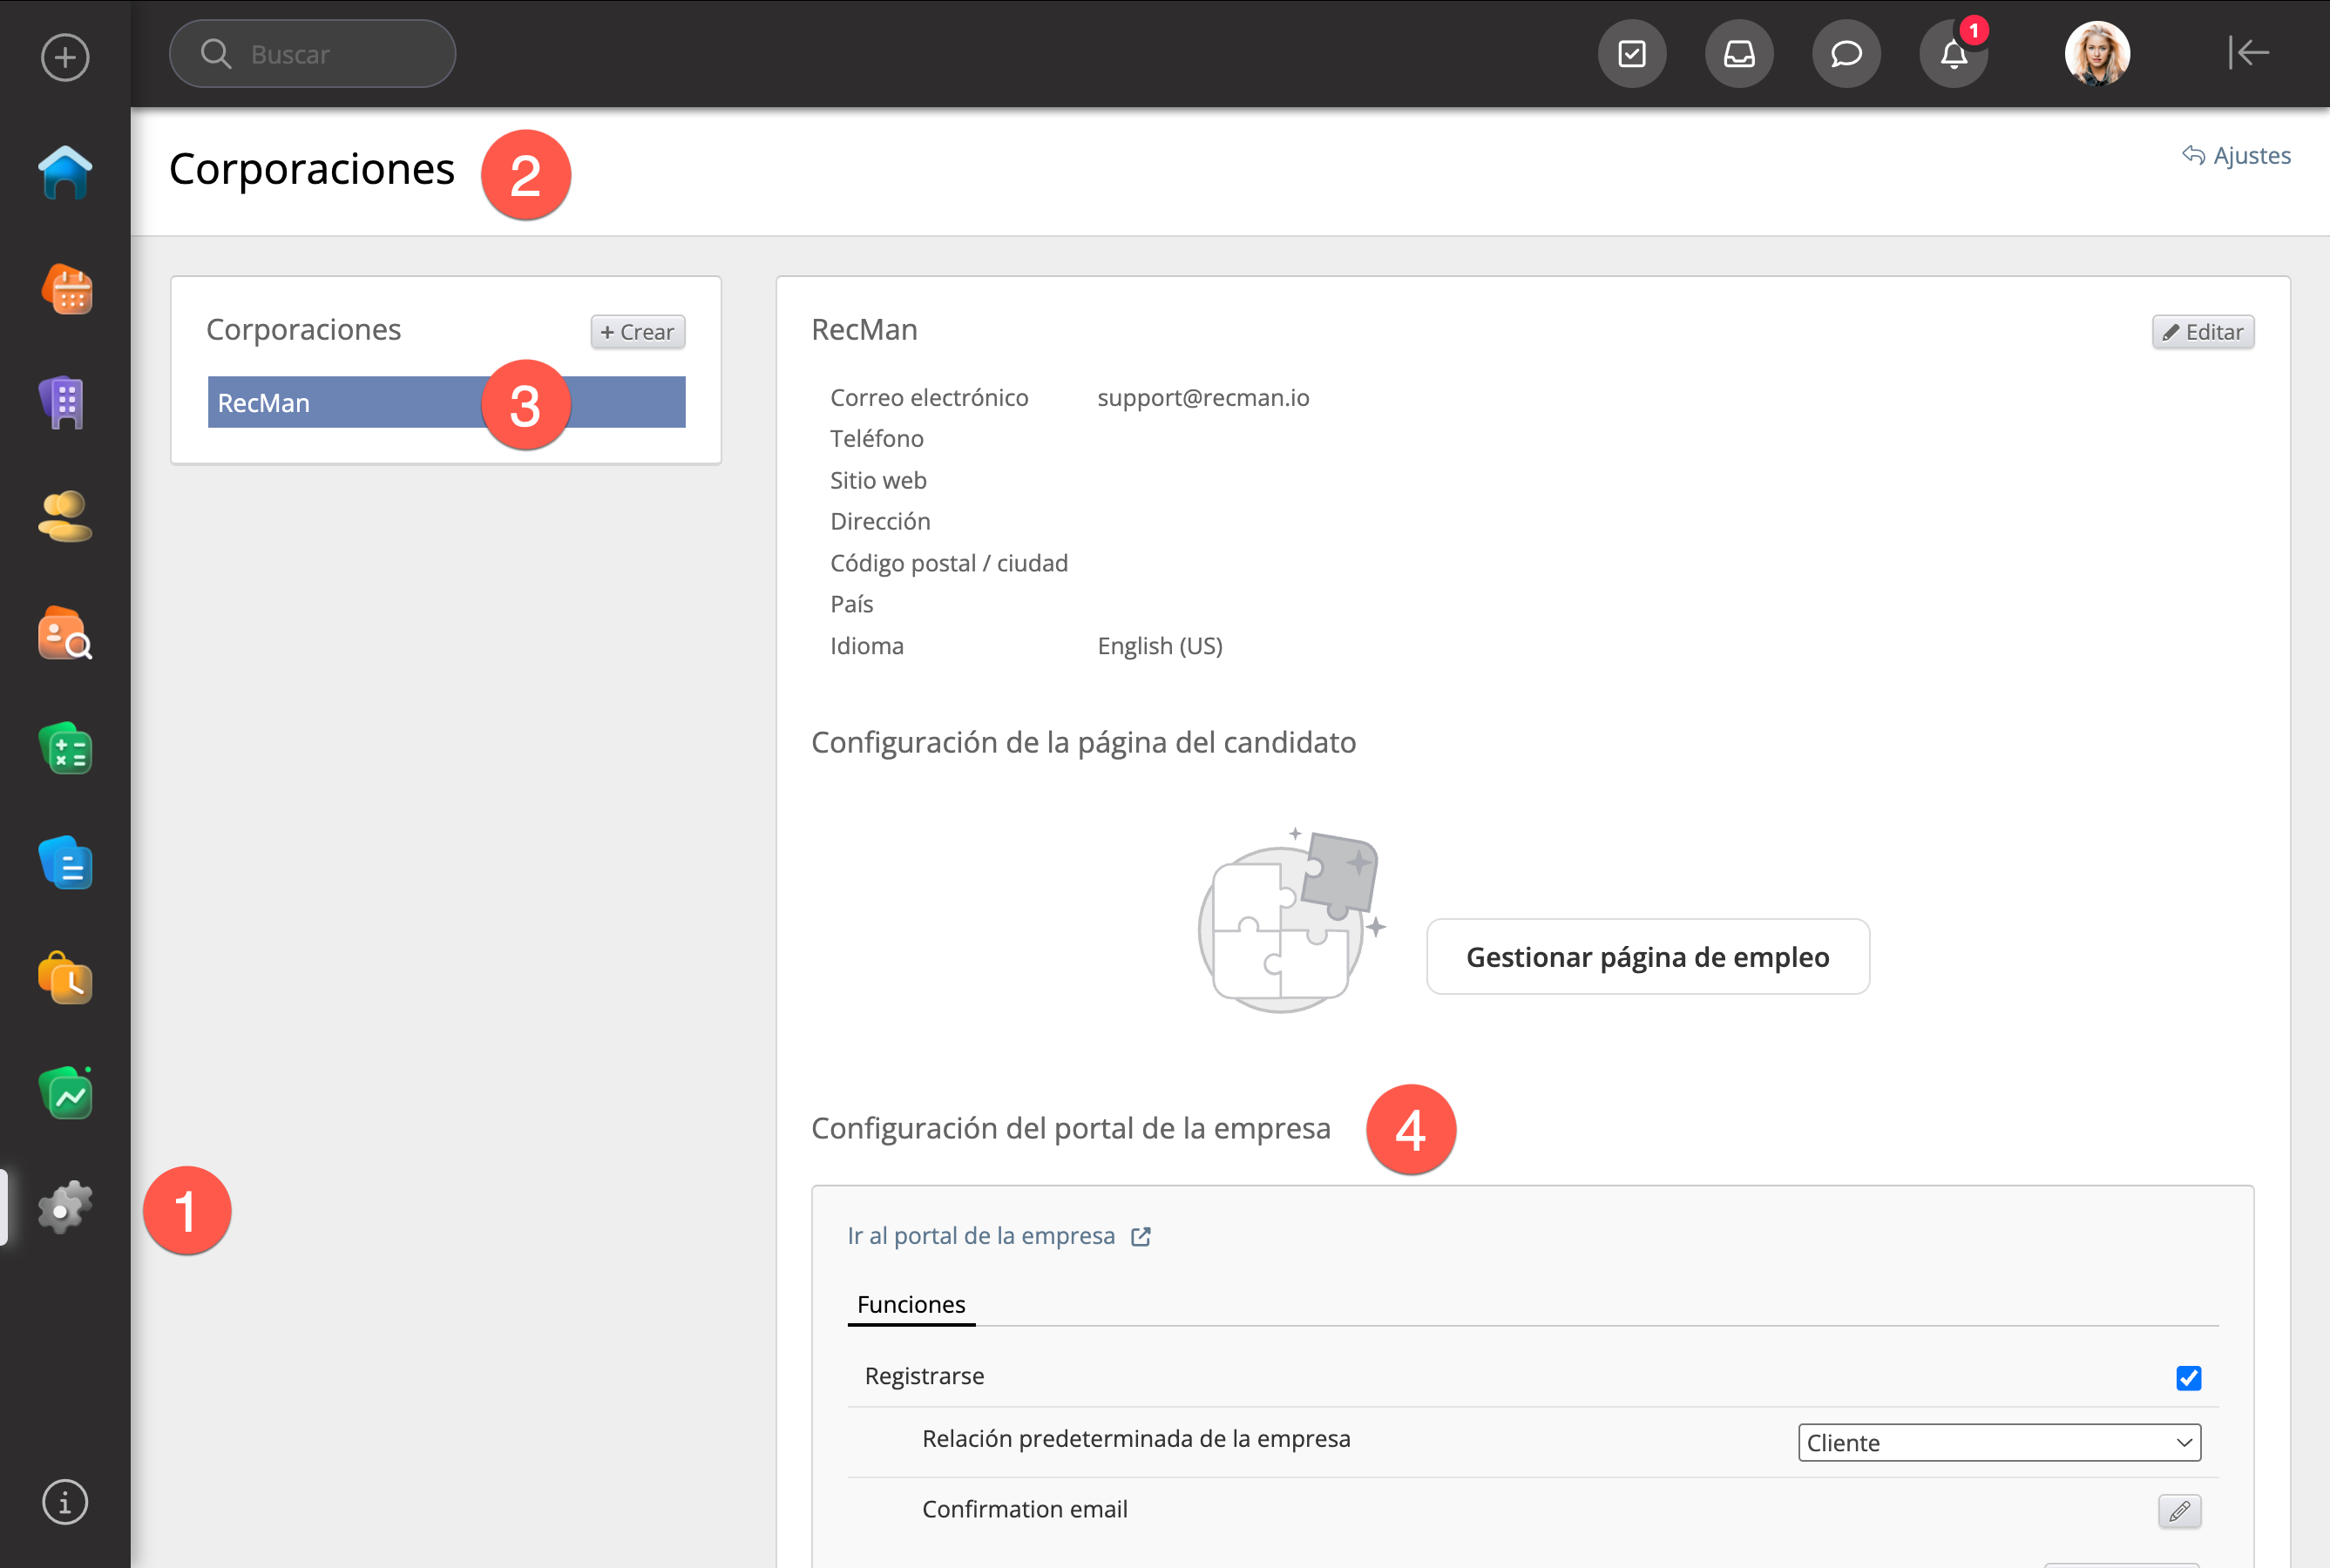Click the notifications bell icon
The height and width of the screenshot is (1568, 2330).
[x=1953, y=54]
